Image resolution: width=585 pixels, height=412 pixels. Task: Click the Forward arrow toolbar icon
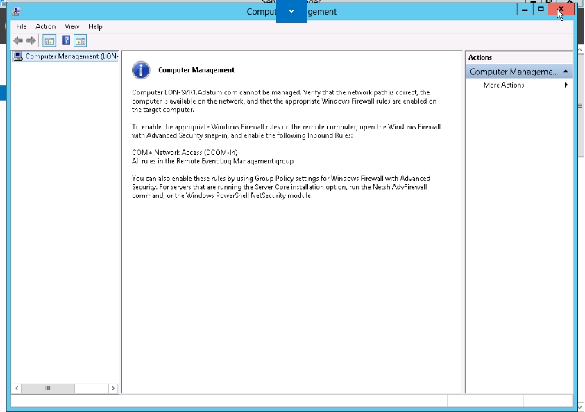click(31, 41)
